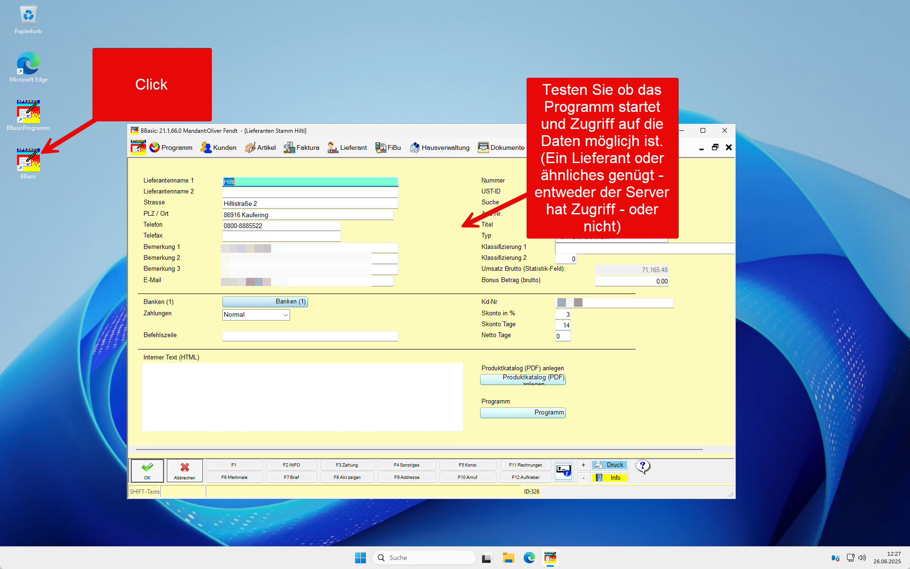Open the Faktura menu
This screenshot has height=569, width=910.
coord(301,147)
